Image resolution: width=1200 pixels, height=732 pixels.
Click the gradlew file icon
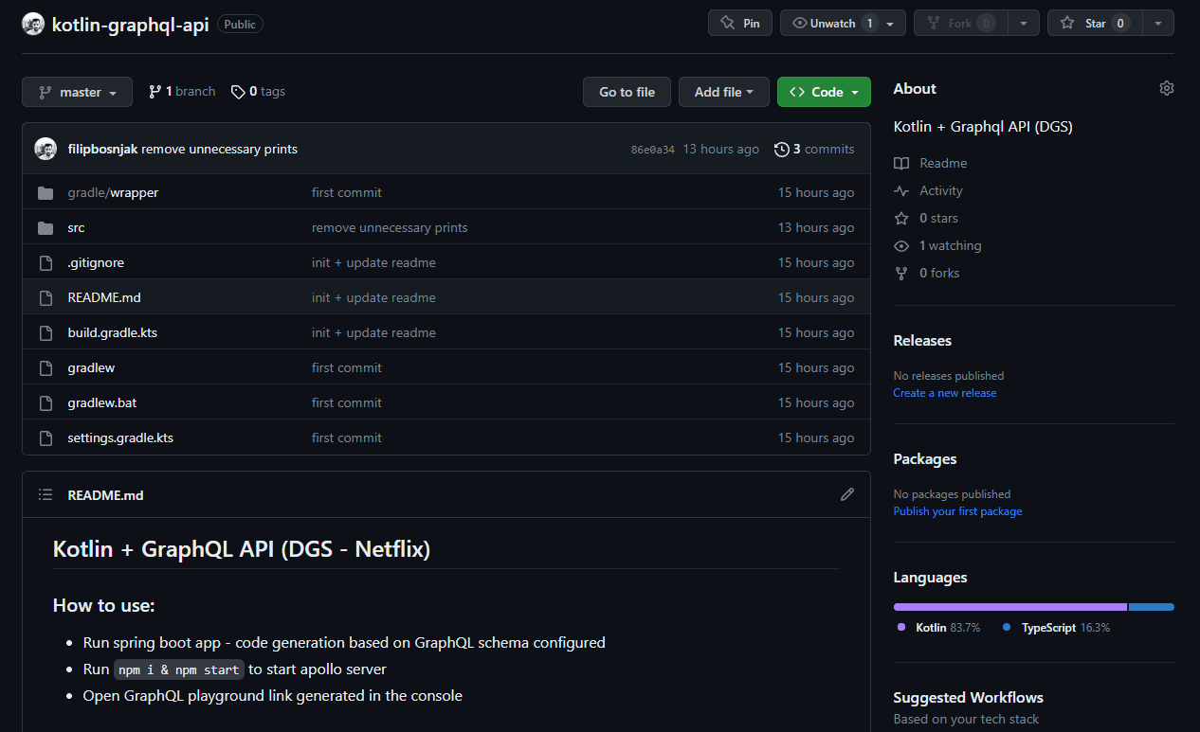45,367
